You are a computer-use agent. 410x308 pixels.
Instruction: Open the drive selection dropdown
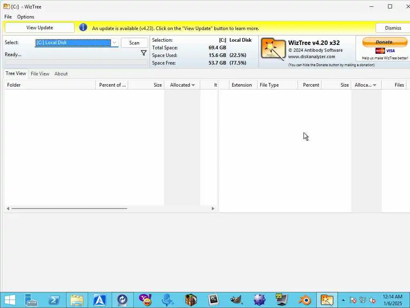point(114,43)
